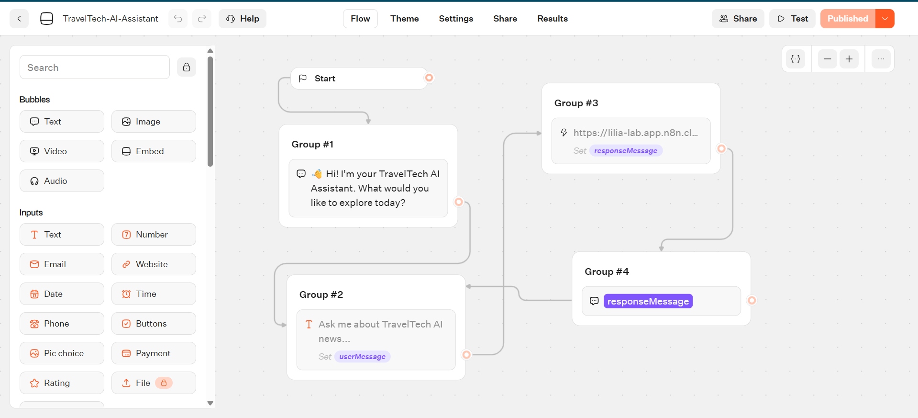Add a Video bubble block

point(62,151)
